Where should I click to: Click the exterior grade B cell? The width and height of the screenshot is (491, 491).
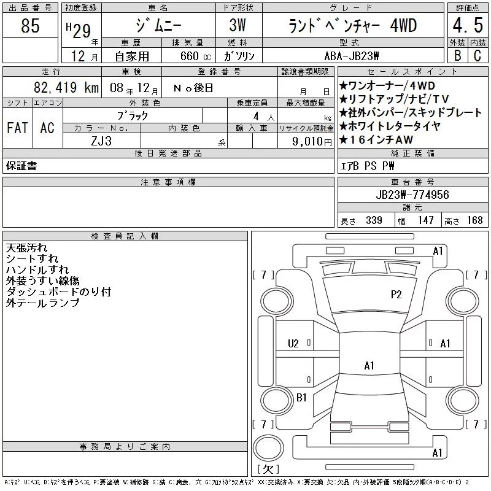point(457,55)
